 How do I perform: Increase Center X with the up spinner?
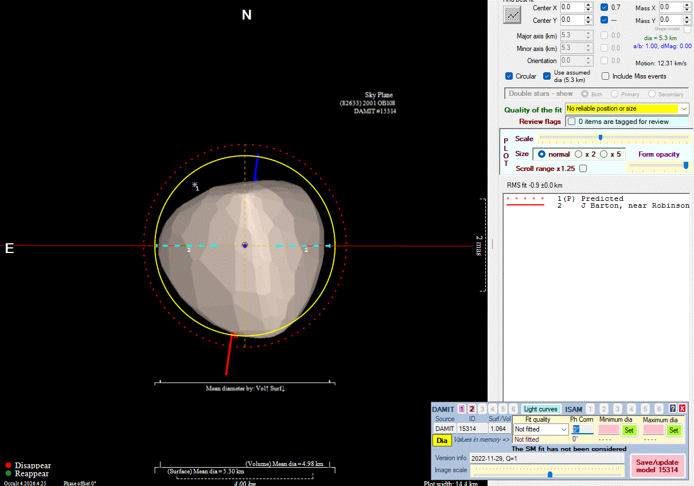[588, 5]
